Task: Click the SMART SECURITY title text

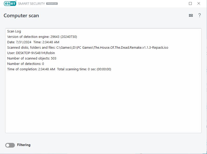Action: [x=32, y=4]
